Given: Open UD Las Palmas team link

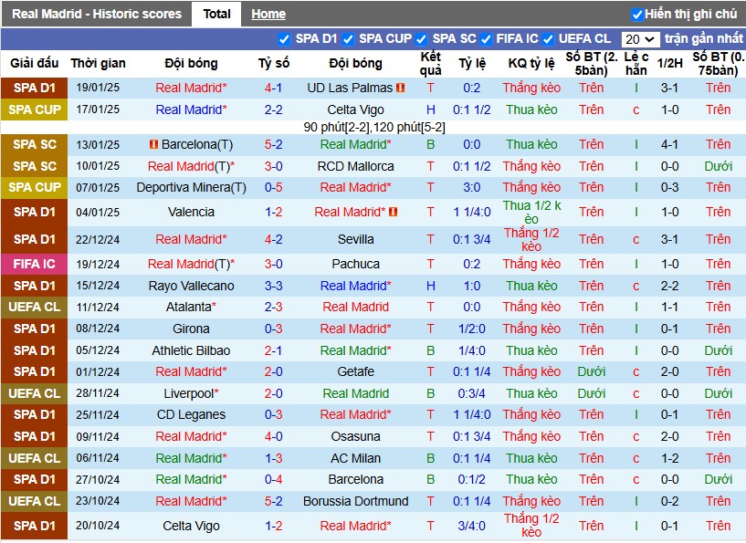Looking at the screenshot, I should [350, 88].
